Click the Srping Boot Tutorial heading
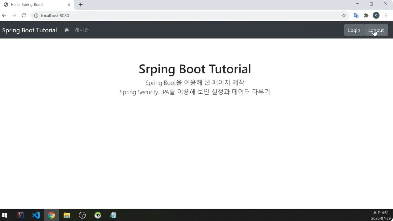The height and width of the screenshot is (221, 393). [195, 69]
